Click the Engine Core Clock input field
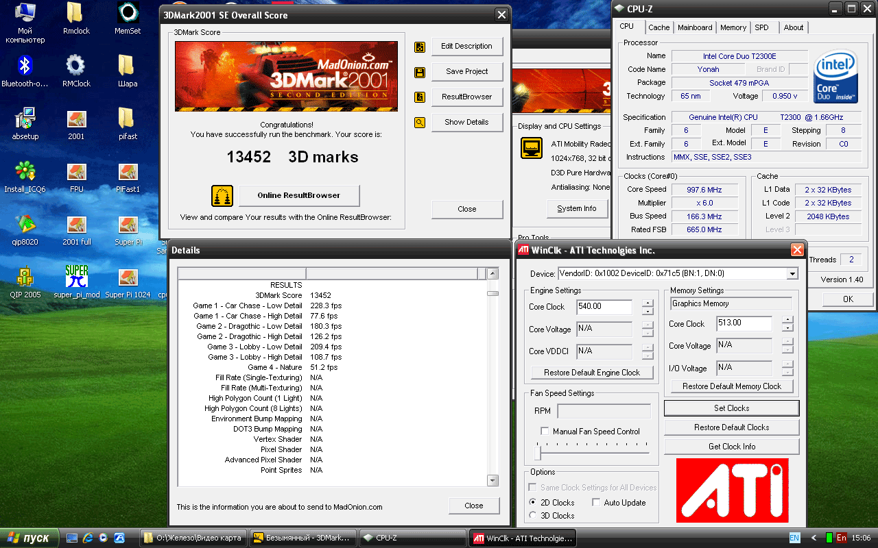Screen dimensions: 878x548 [605, 307]
